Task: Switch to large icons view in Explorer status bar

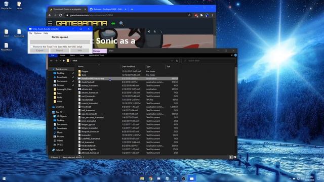Action: tap(235, 157)
